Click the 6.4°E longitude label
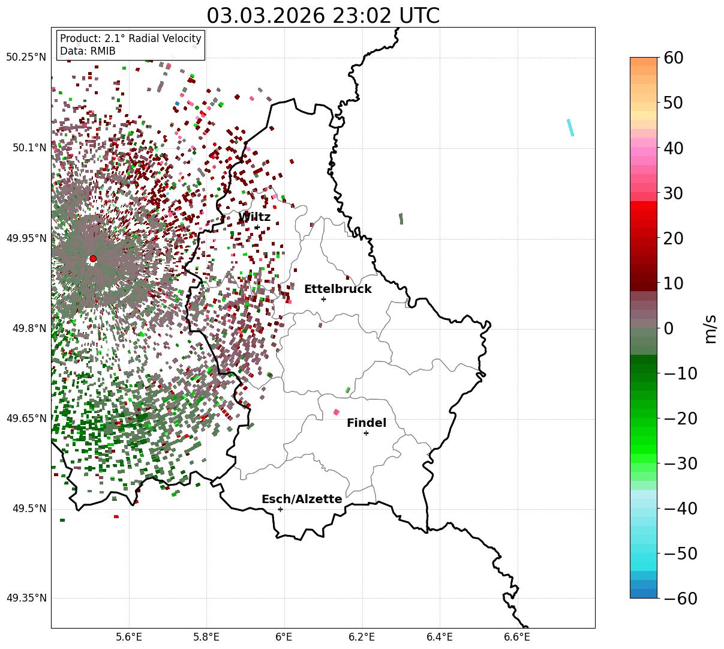Screen dimensions: 724x649 [440, 637]
